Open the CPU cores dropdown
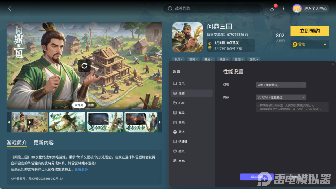 click(x=281, y=85)
